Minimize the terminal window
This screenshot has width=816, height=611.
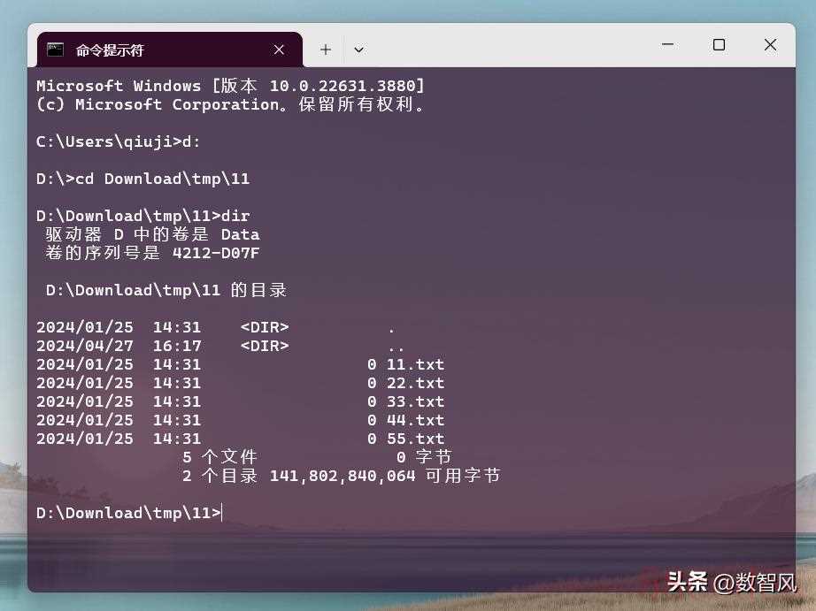coord(667,45)
